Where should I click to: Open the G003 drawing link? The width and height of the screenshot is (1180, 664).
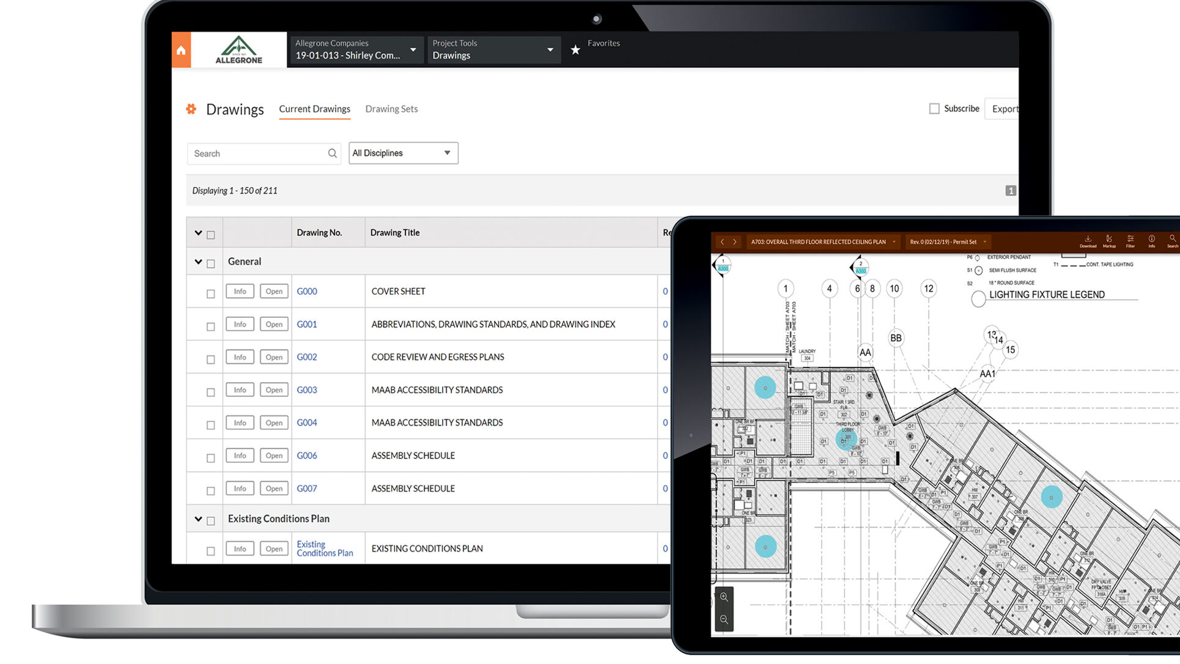(307, 390)
